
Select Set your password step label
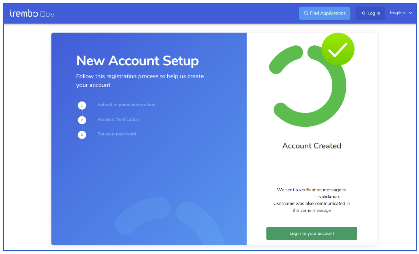click(117, 134)
